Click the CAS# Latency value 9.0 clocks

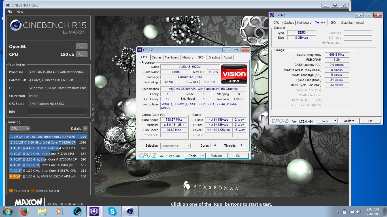(337, 65)
